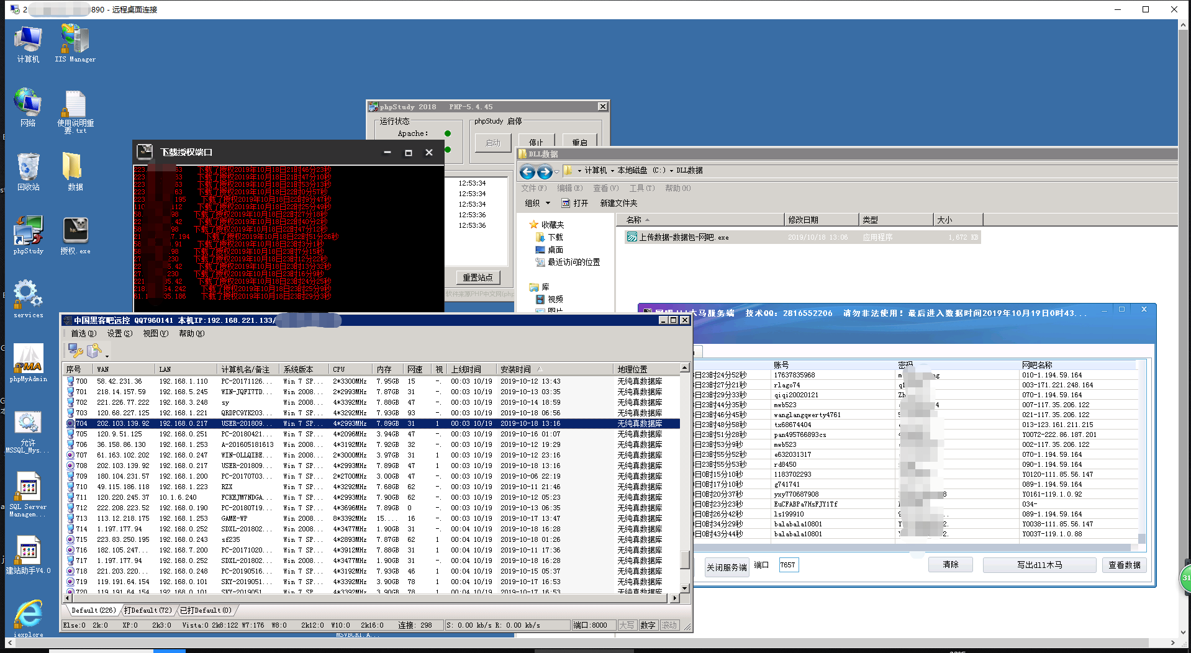Click the 停止 button in phpStudy
This screenshot has height=653, width=1191.
tap(536, 142)
